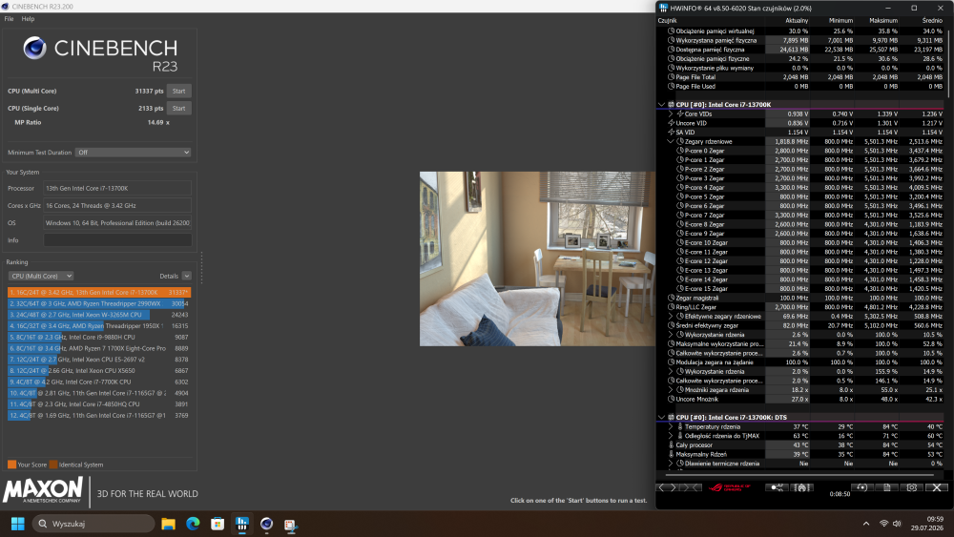Open the taskbar date and time

[x=926, y=524]
